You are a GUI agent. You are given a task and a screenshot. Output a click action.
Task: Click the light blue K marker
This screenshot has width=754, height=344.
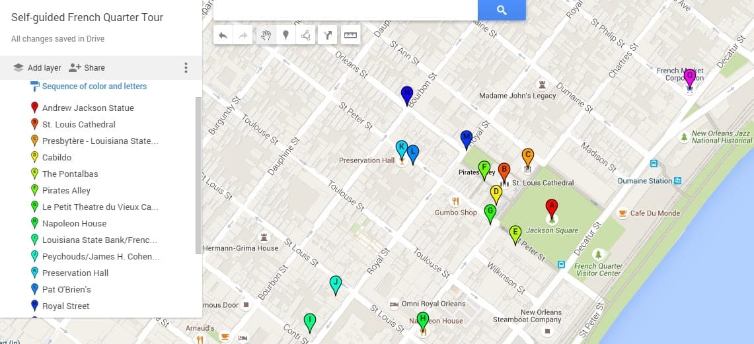click(402, 150)
